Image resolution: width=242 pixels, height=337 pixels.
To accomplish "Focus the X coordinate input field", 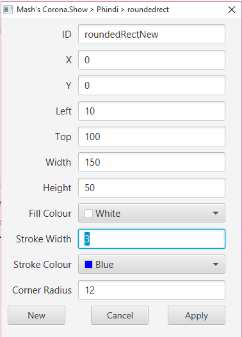I will coord(152,59).
